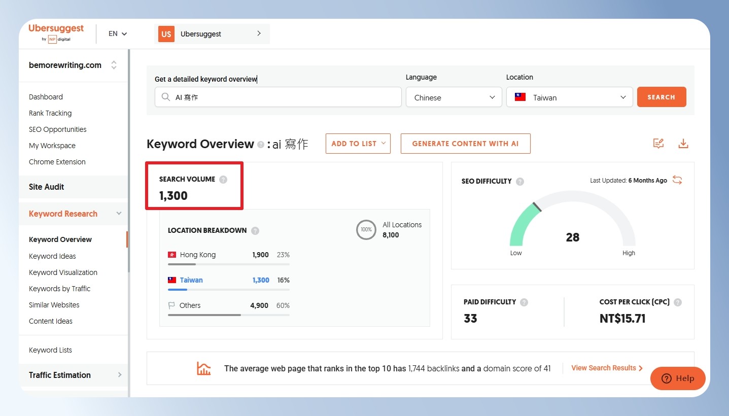Click the Search Volume help icon
The width and height of the screenshot is (729, 416).
click(x=223, y=179)
